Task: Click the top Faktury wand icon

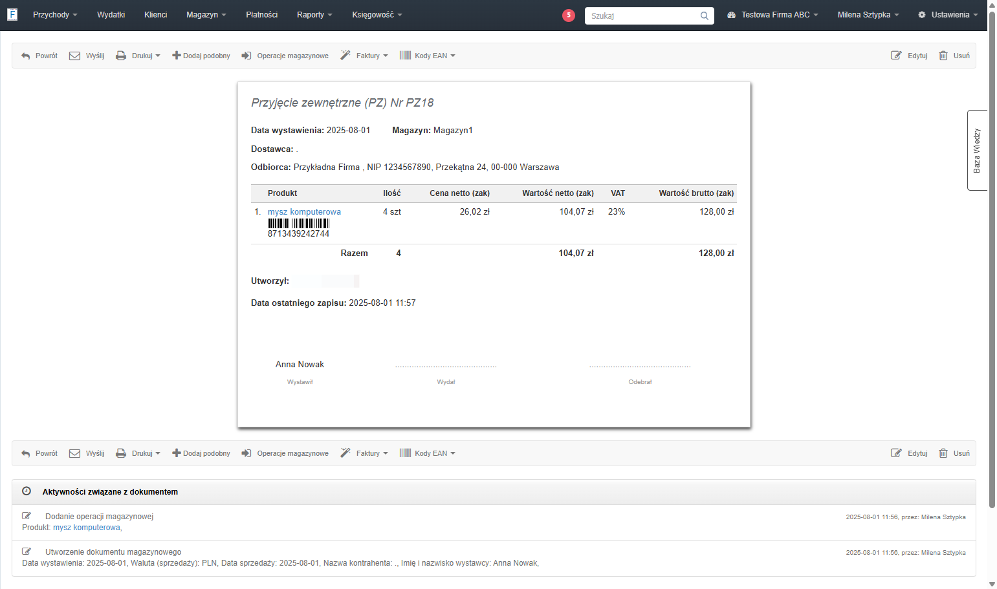Action: pyautogui.click(x=345, y=56)
